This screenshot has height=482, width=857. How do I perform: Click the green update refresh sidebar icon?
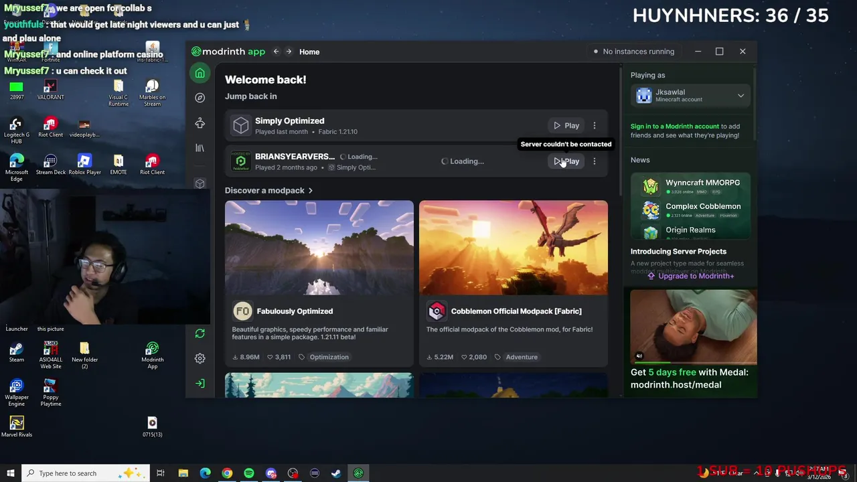[x=200, y=333]
